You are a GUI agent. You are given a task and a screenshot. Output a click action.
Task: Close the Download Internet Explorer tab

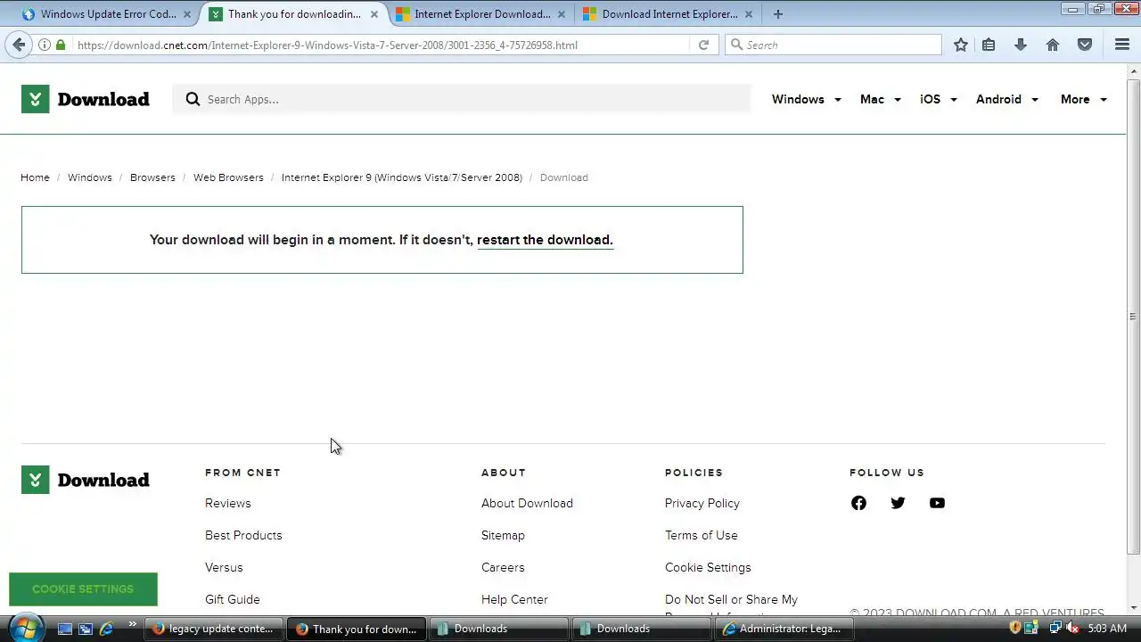[749, 14]
